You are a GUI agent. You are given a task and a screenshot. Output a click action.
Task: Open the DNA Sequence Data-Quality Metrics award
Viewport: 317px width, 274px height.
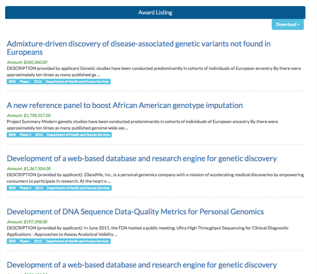(135, 212)
